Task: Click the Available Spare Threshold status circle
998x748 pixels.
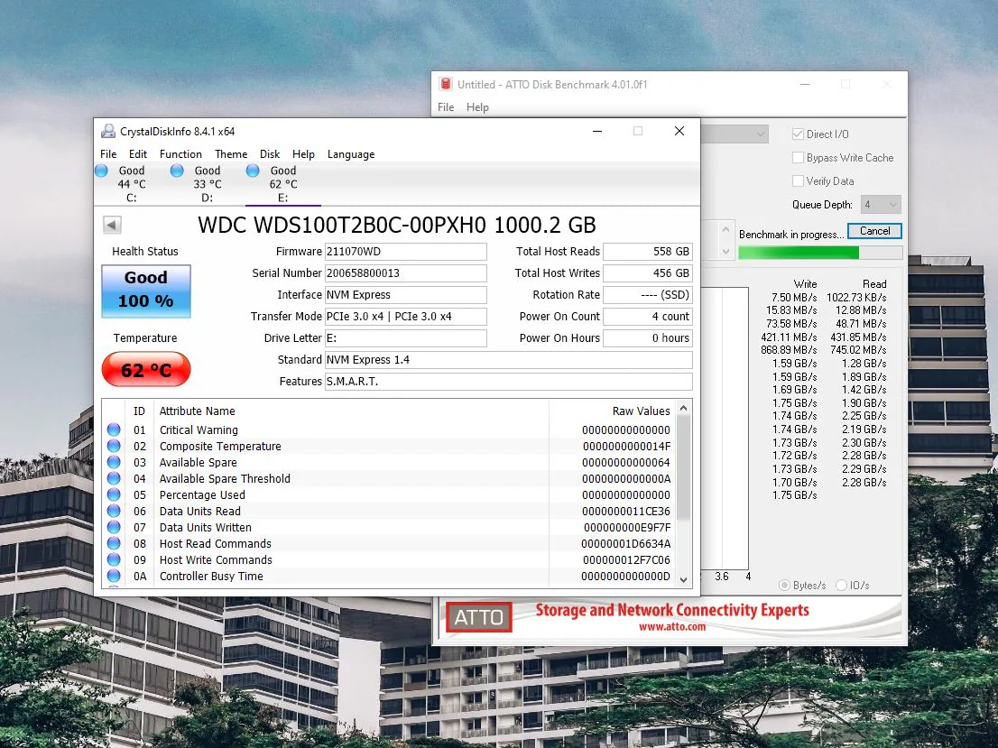Action: tap(114, 478)
